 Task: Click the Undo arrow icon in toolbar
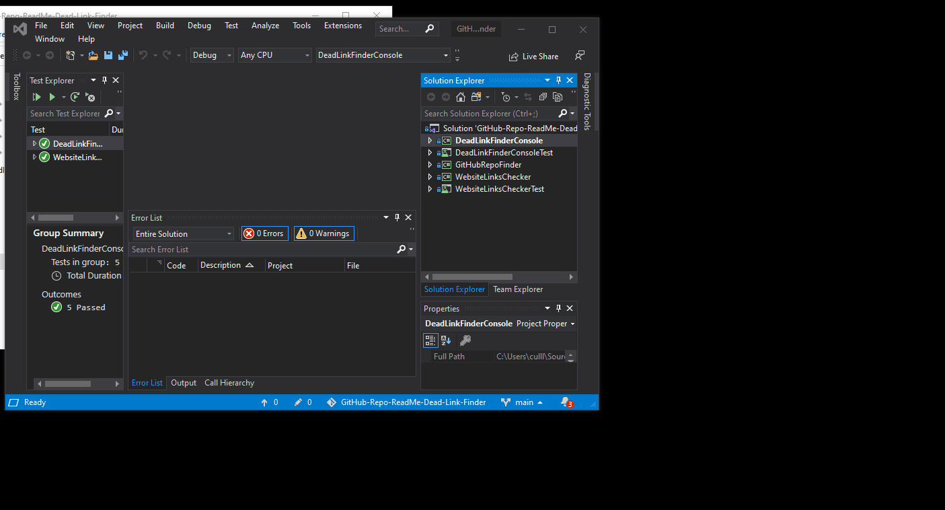point(143,55)
